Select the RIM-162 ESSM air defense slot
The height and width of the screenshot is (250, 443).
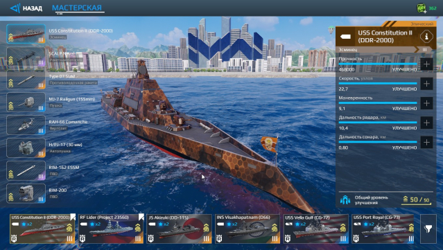tap(26, 171)
